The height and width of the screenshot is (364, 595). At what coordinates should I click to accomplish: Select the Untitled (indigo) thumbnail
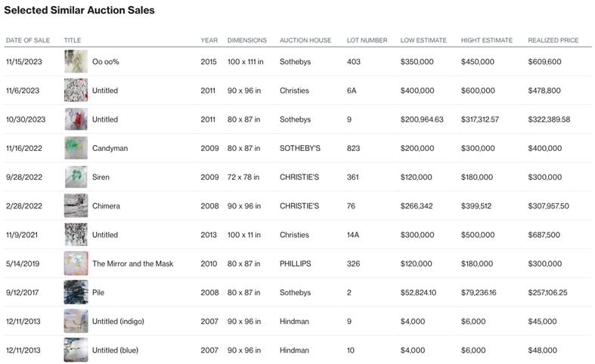click(76, 321)
